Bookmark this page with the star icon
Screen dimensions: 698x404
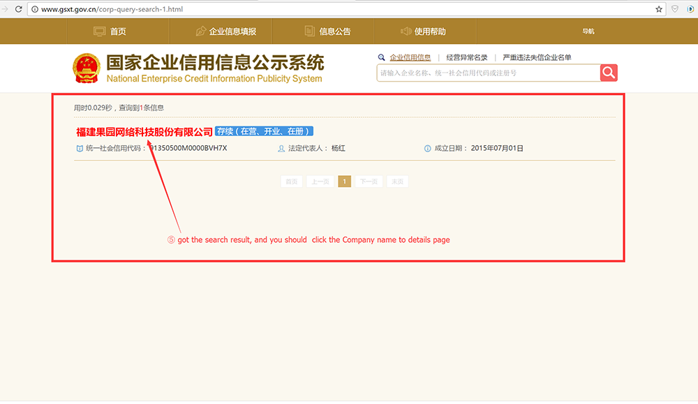point(659,9)
